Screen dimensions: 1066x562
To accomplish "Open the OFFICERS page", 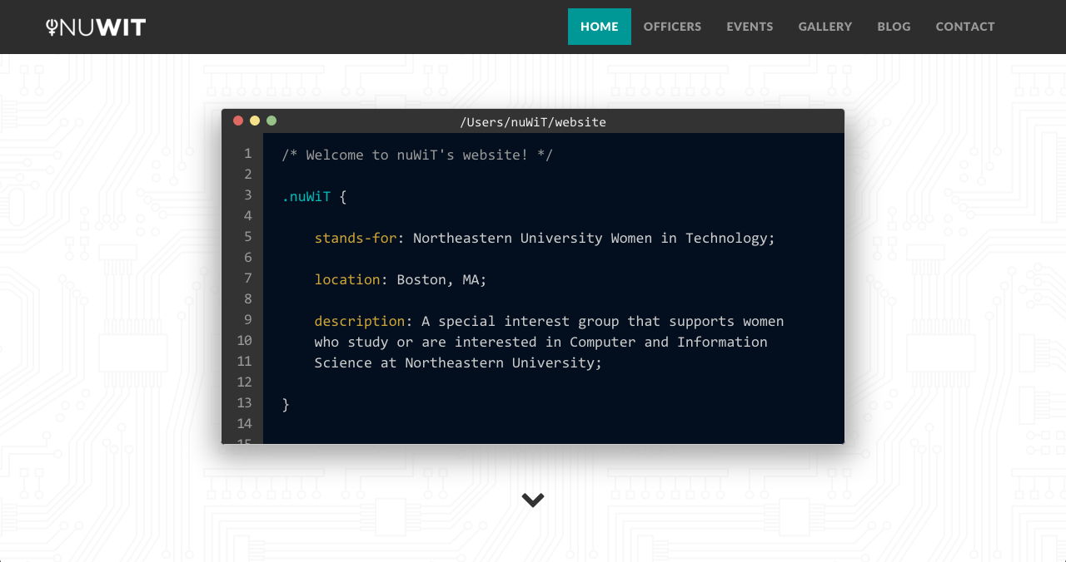I will [x=672, y=27].
